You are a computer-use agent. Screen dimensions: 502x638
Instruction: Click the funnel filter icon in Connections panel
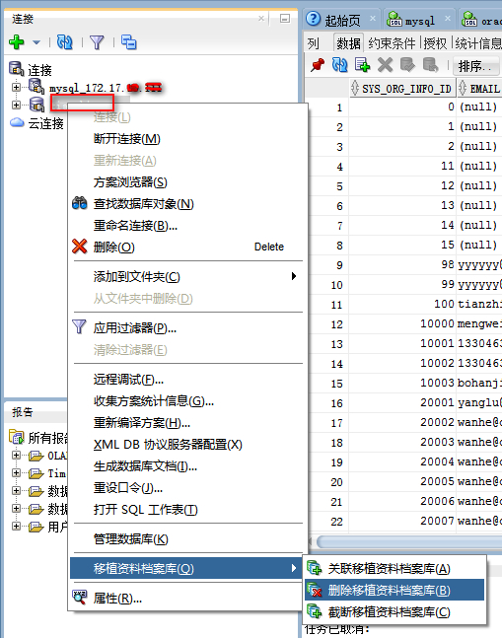[97, 42]
